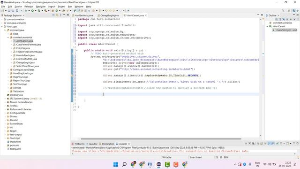Viewport: 300px width, 169px height.
Task: Open the Debug button dropdown arrow
Action: click(29, 11)
